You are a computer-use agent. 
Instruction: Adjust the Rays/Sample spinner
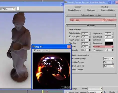click(x=89, y=40)
